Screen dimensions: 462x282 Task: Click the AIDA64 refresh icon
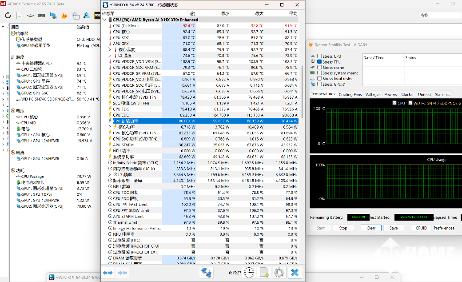point(8,15)
